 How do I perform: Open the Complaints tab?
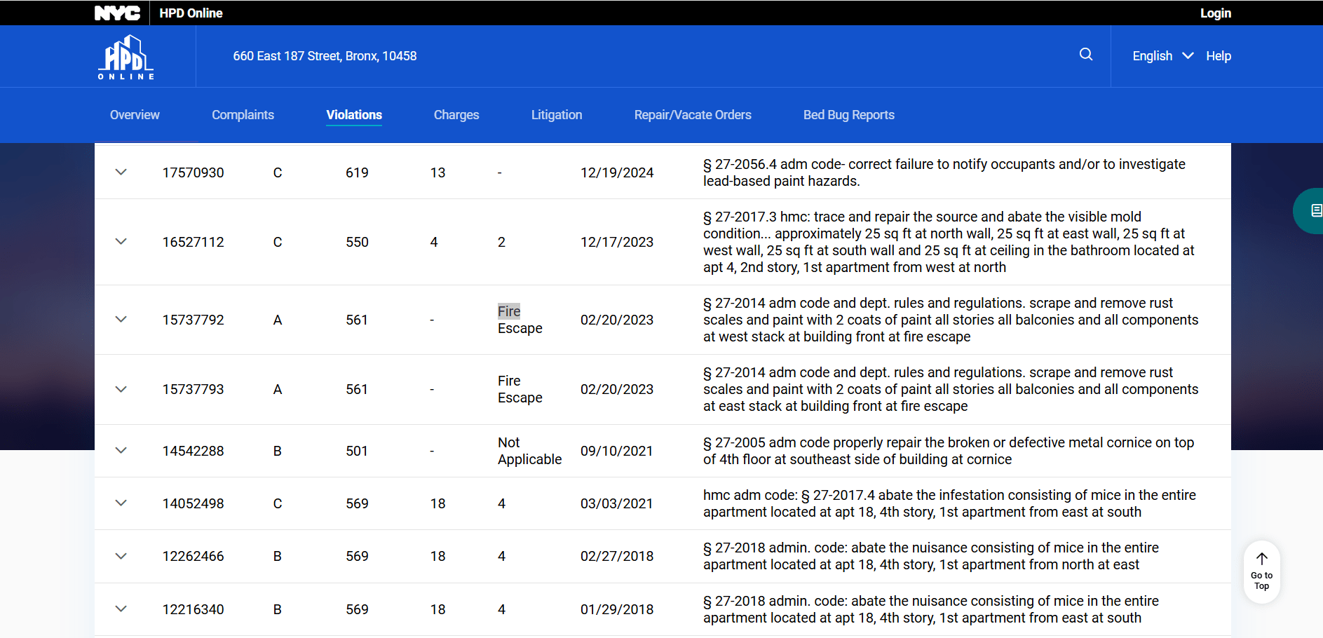243,115
